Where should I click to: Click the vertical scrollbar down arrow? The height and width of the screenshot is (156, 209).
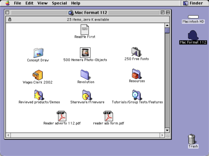[x=167, y=130]
